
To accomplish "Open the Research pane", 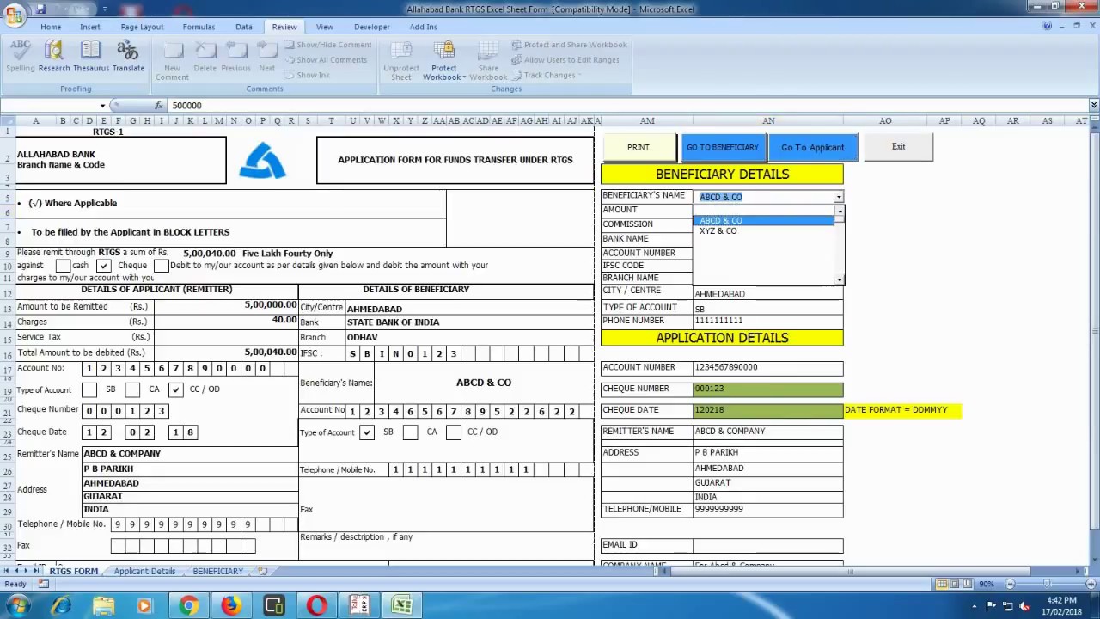I will coord(54,56).
